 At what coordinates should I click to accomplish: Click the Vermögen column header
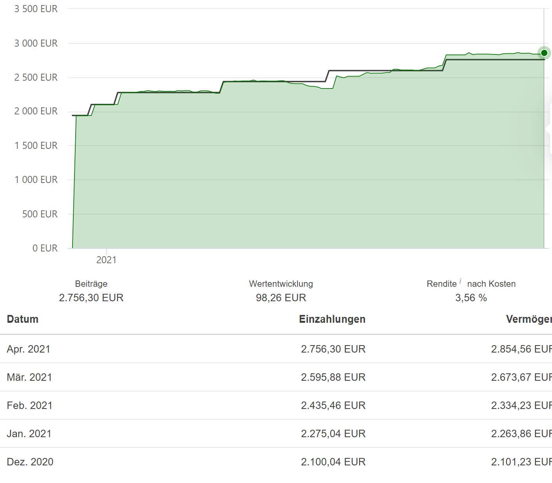(x=528, y=319)
